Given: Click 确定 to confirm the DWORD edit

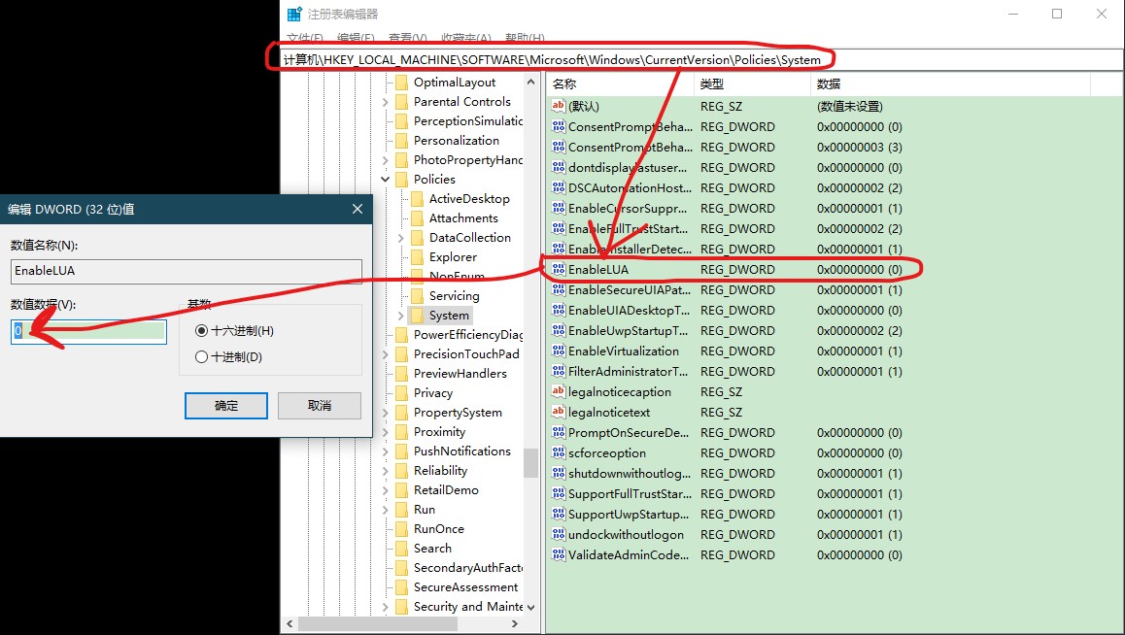Looking at the screenshot, I should tap(226, 406).
